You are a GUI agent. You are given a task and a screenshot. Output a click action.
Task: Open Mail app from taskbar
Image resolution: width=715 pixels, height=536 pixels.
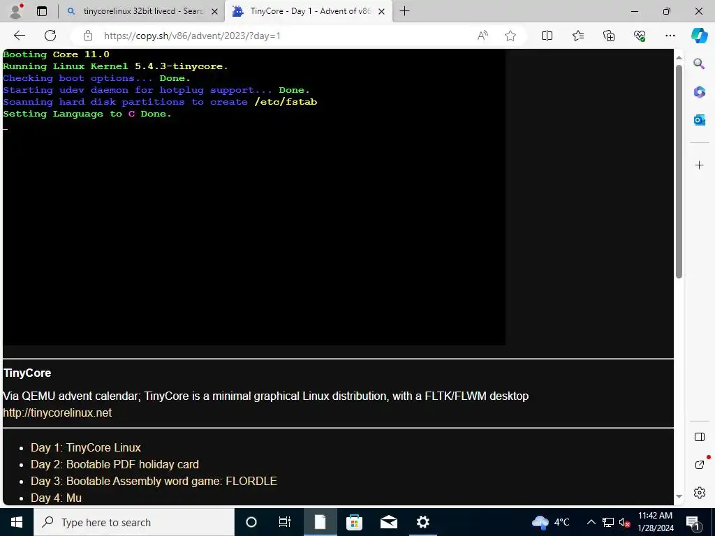[x=388, y=522]
